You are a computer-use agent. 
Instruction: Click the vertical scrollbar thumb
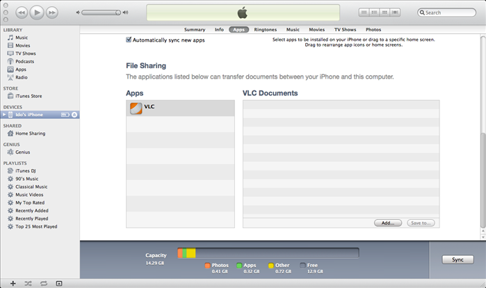pos(483,180)
